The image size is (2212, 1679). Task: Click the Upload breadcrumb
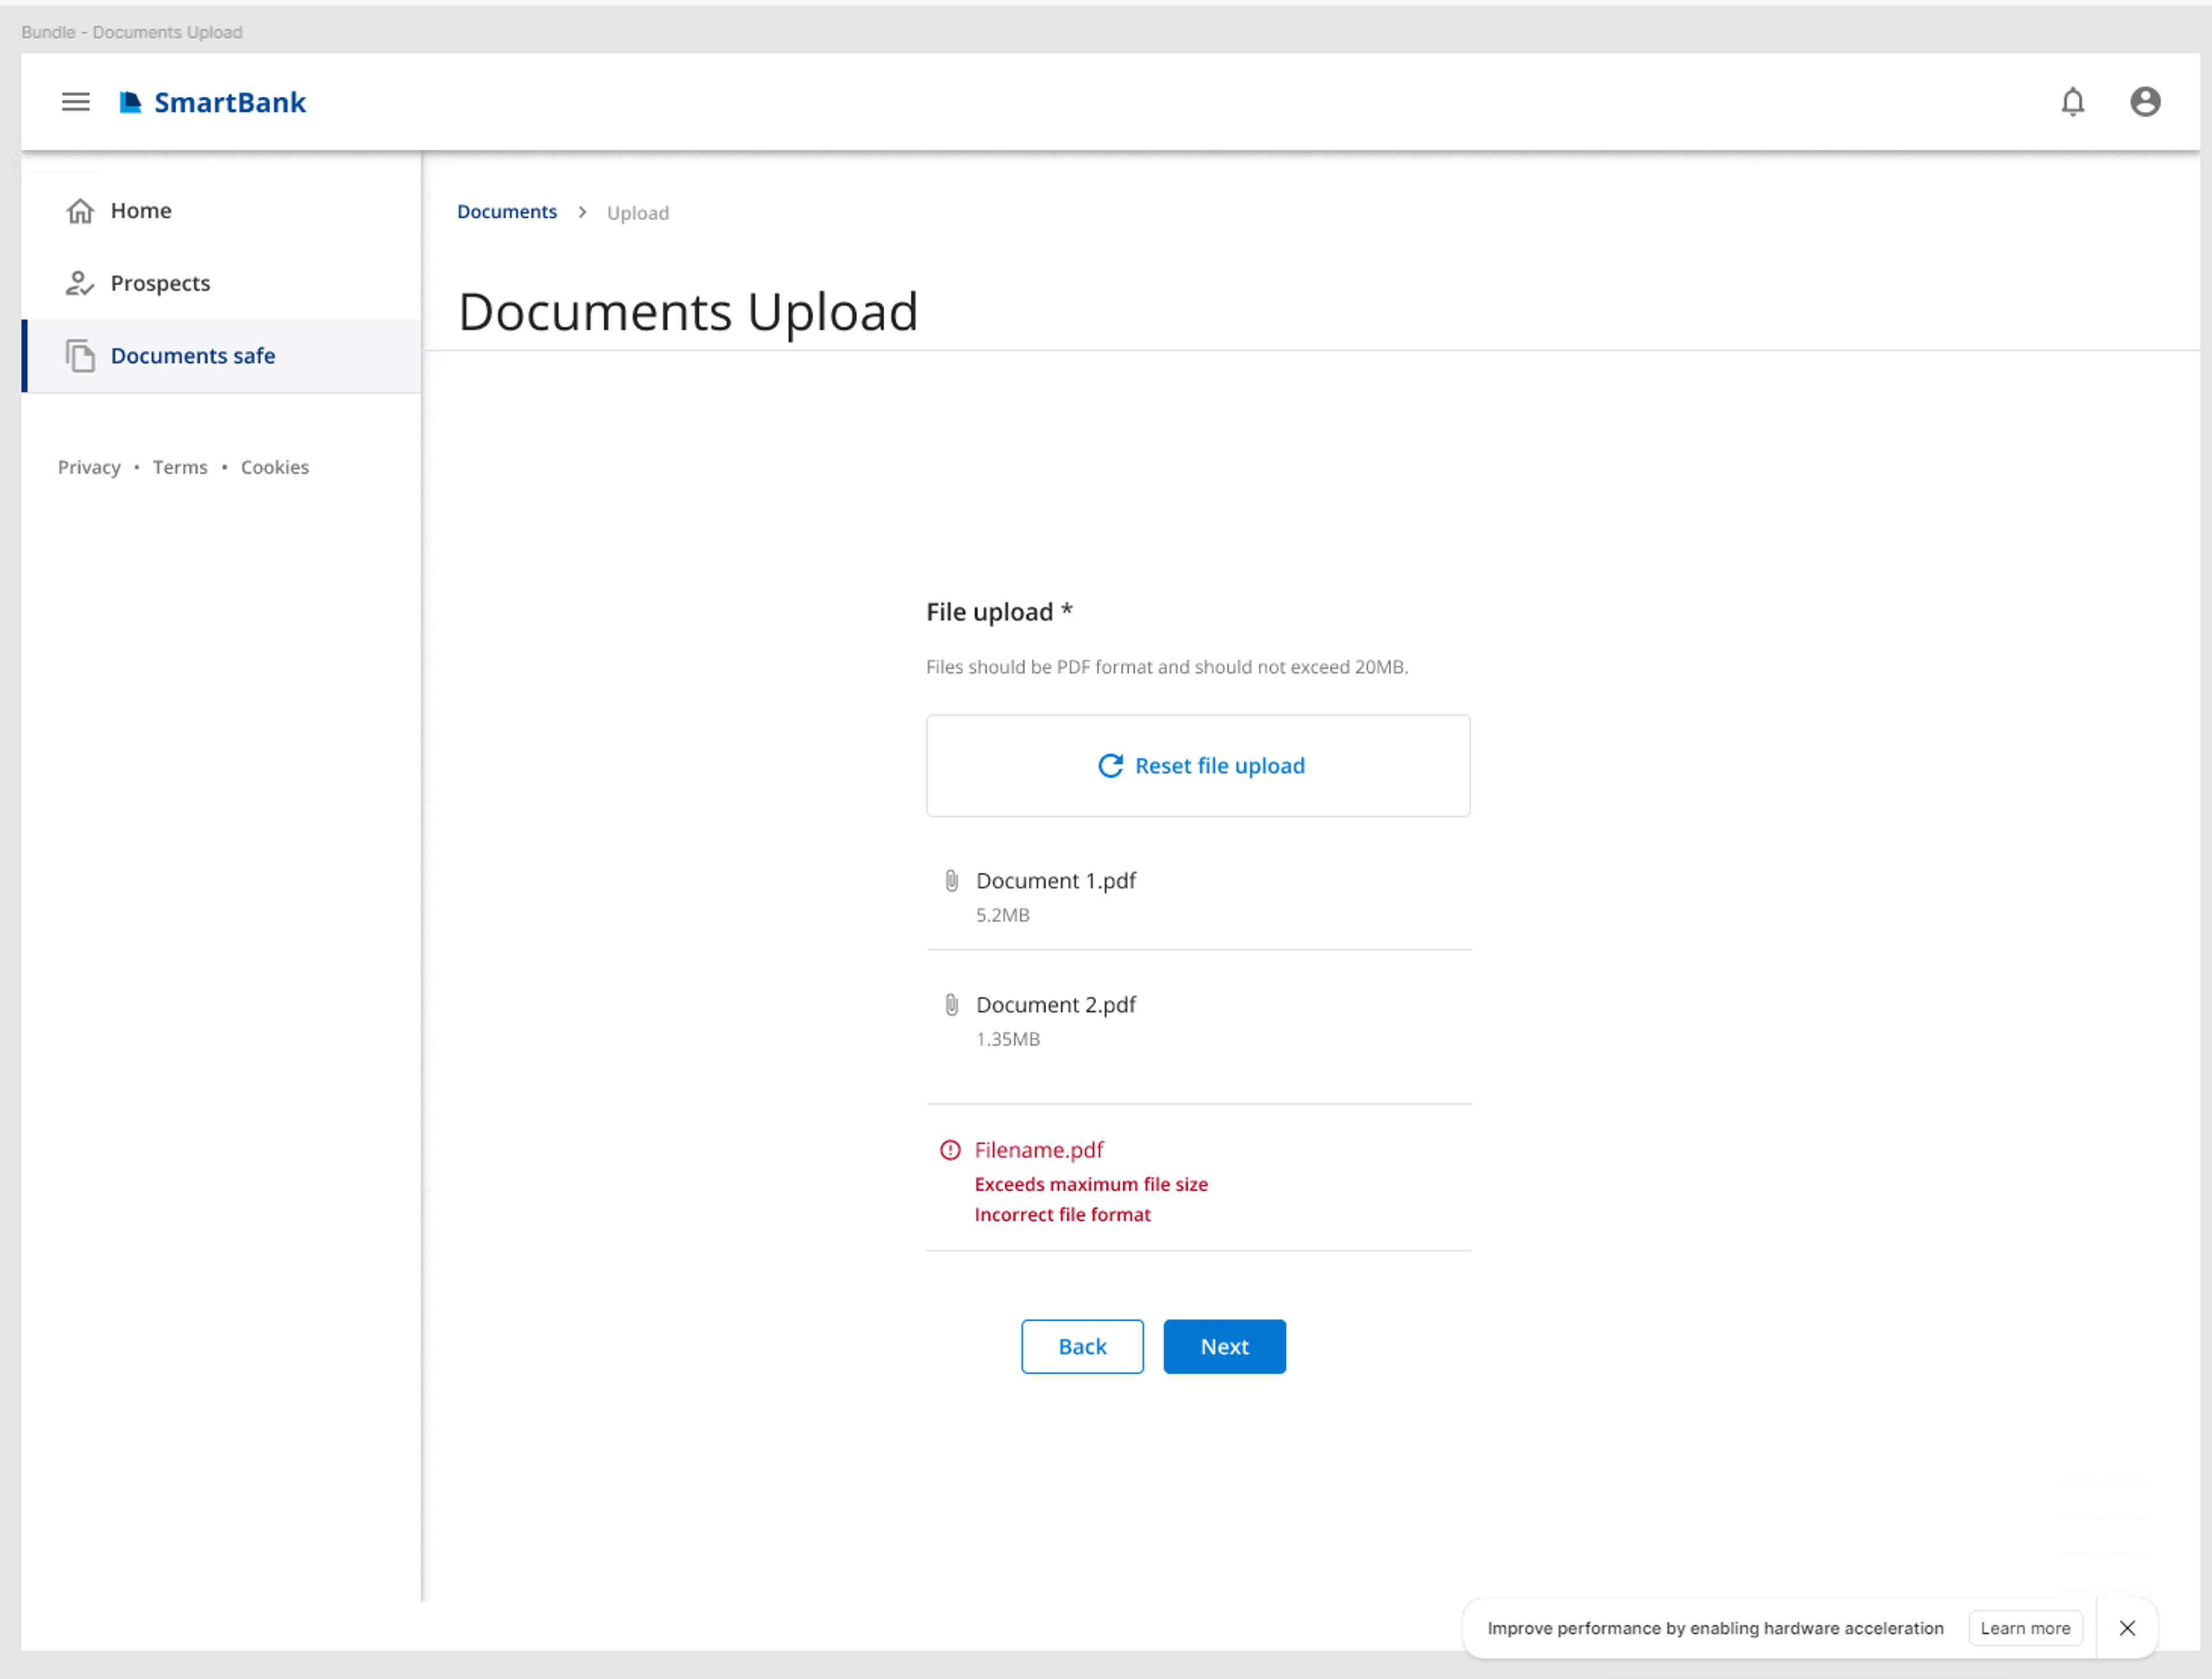tap(638, 213)
